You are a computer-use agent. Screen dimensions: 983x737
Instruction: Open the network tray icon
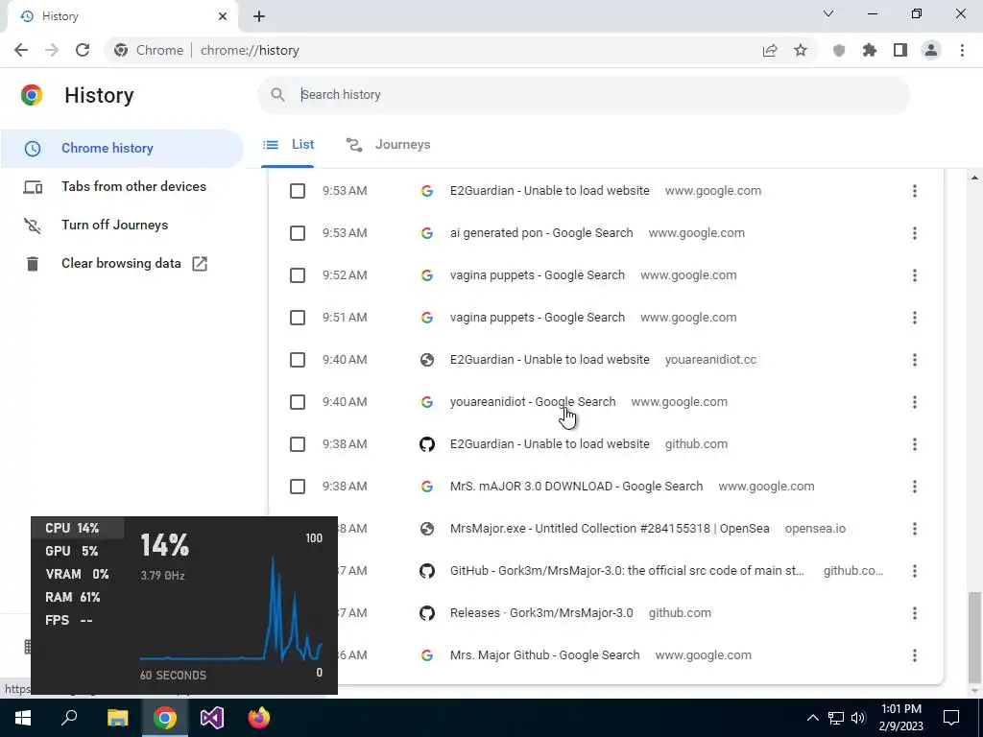click(836, 718)
